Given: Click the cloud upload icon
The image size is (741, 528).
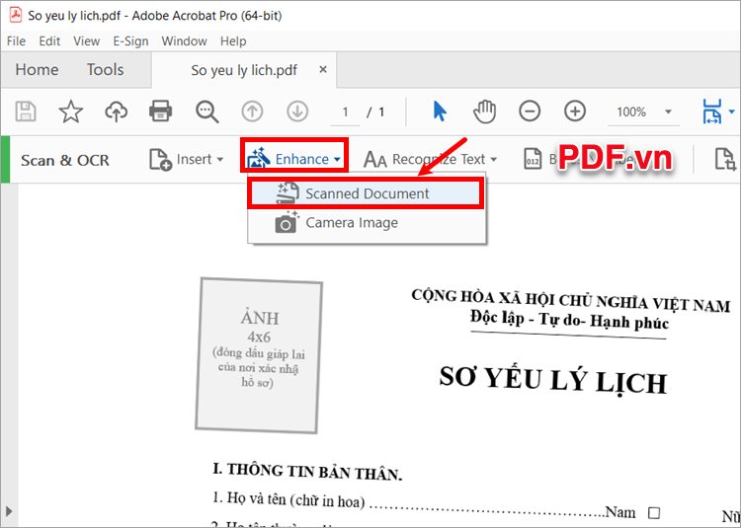Looking at the screenshot, I should click(x=117, y=112).
